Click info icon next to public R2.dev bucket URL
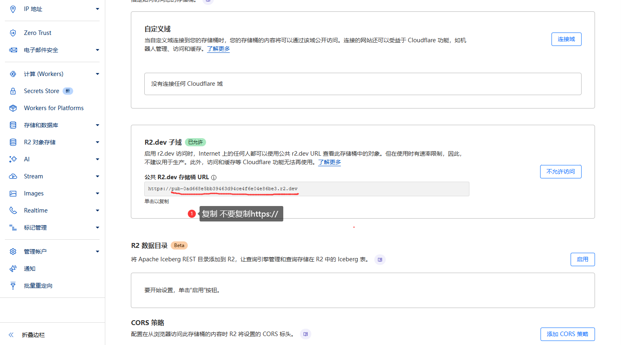Screen dimensions: 621x345 click(214, 178)
